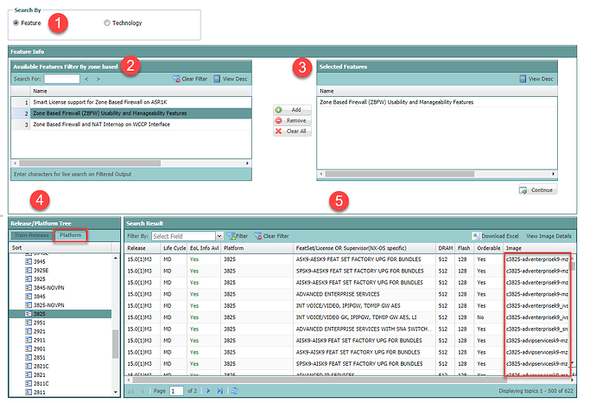Select Smart License support for Zone Based Firewall row
Image resolution: width=596 pixels, height=403 pixels.
coord(131,102)
